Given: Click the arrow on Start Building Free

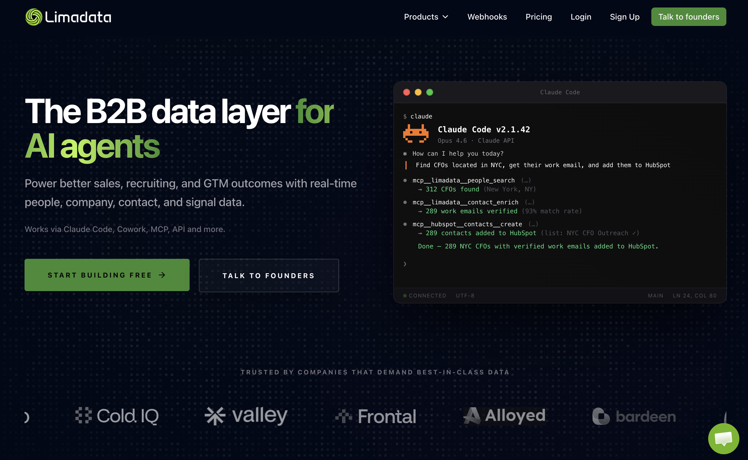Looking at the screenshot, I should coord(162,275).
